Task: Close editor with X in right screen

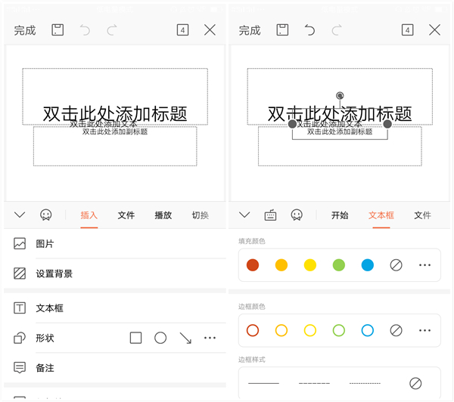Action: [x=434, y=29]
